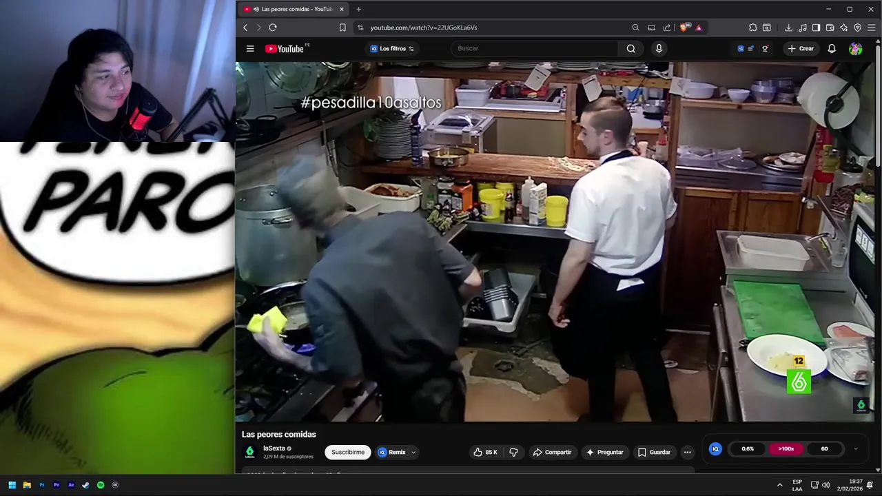Image resolution: width=882 pixels, height=496 pixels.
Task: Open browser downloads icon
Action: [788, 28]
